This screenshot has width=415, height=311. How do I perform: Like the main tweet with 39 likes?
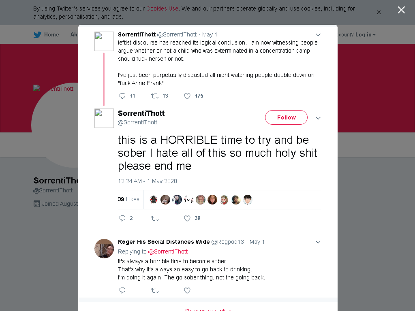(187, 218)
